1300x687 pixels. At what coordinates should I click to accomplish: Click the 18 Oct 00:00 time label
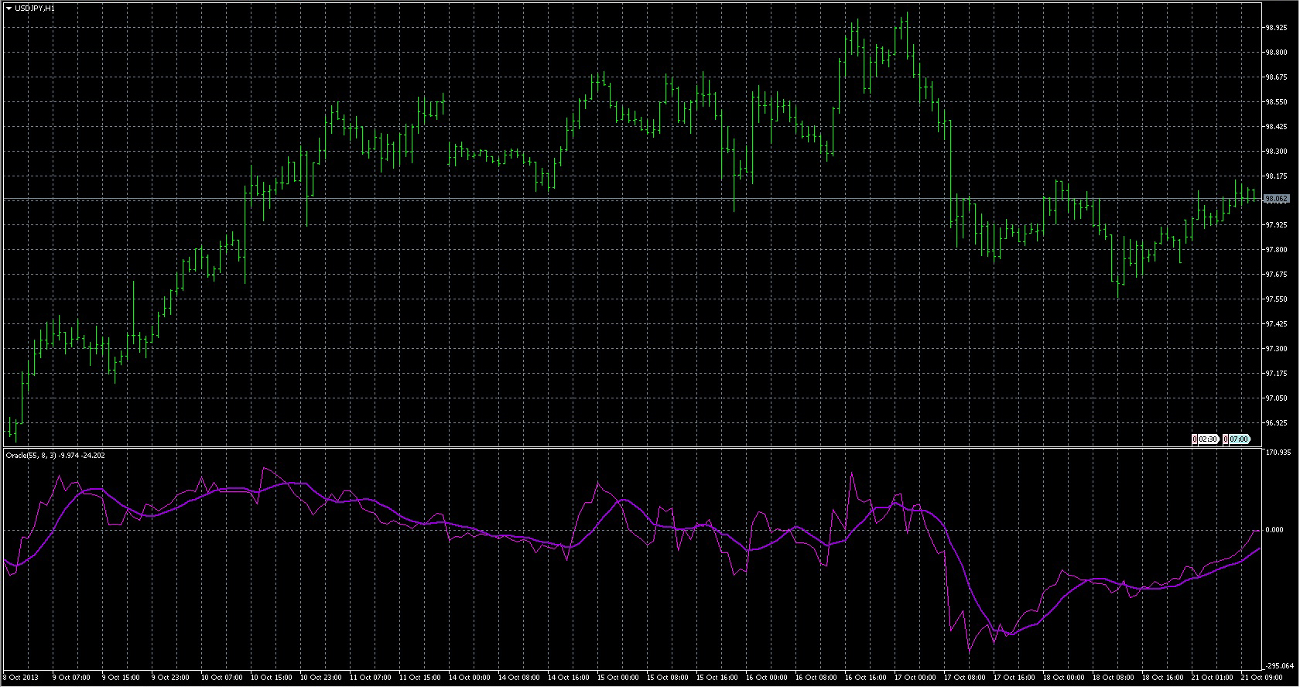click(1063, 678)
